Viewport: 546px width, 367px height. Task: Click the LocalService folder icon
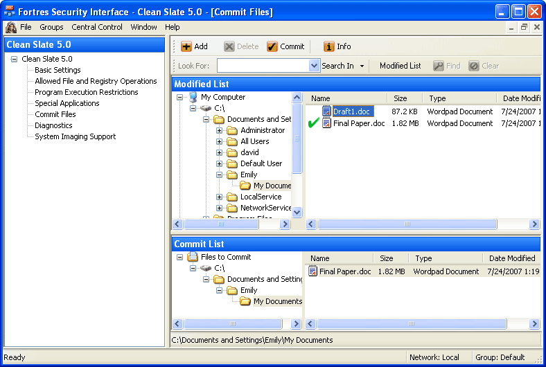[232, 197]
